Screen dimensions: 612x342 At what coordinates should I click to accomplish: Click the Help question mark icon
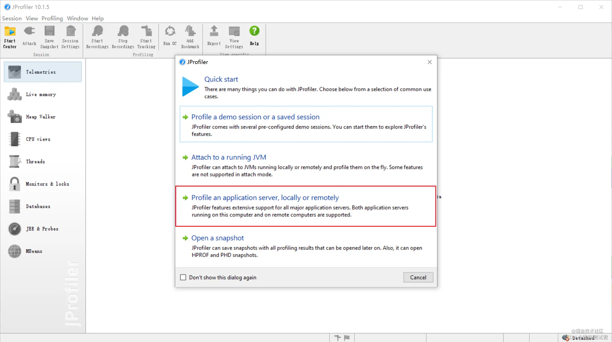(254, 31)
